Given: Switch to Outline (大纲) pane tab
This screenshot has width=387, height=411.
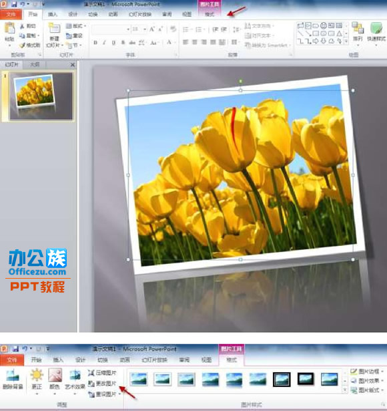Looking at the screenshot, I should coord(35,64).
